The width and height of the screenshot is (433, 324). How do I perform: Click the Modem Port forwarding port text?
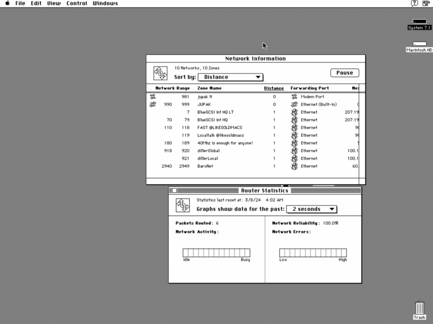tap(312, 97)
